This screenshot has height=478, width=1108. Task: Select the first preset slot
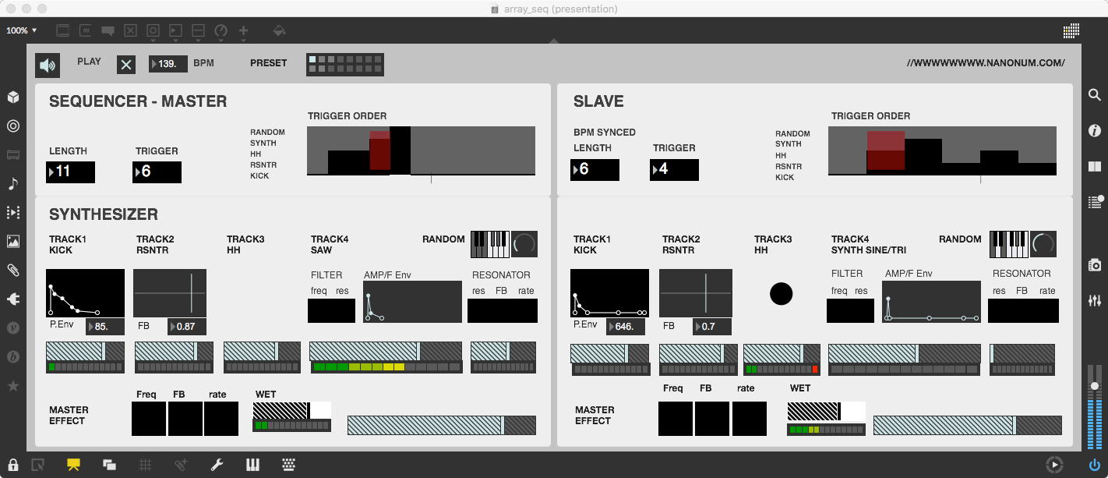coord(313,59)
